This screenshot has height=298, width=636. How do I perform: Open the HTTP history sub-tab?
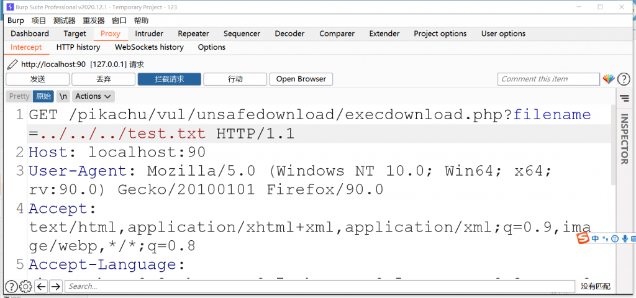(x=78, y=47)
